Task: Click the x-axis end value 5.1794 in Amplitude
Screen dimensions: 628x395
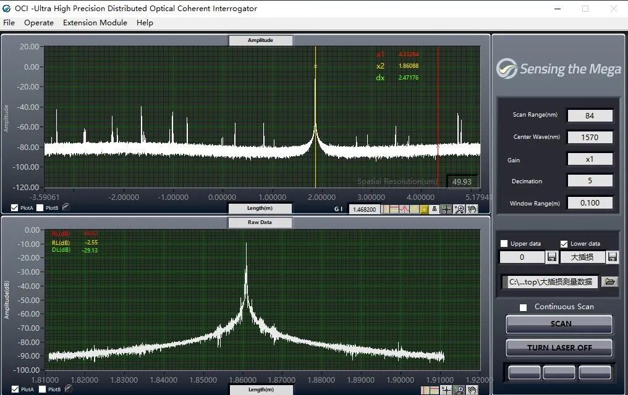Action: (477, 197)
